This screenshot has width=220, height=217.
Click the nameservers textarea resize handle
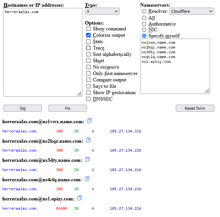(x=207, y=91)
